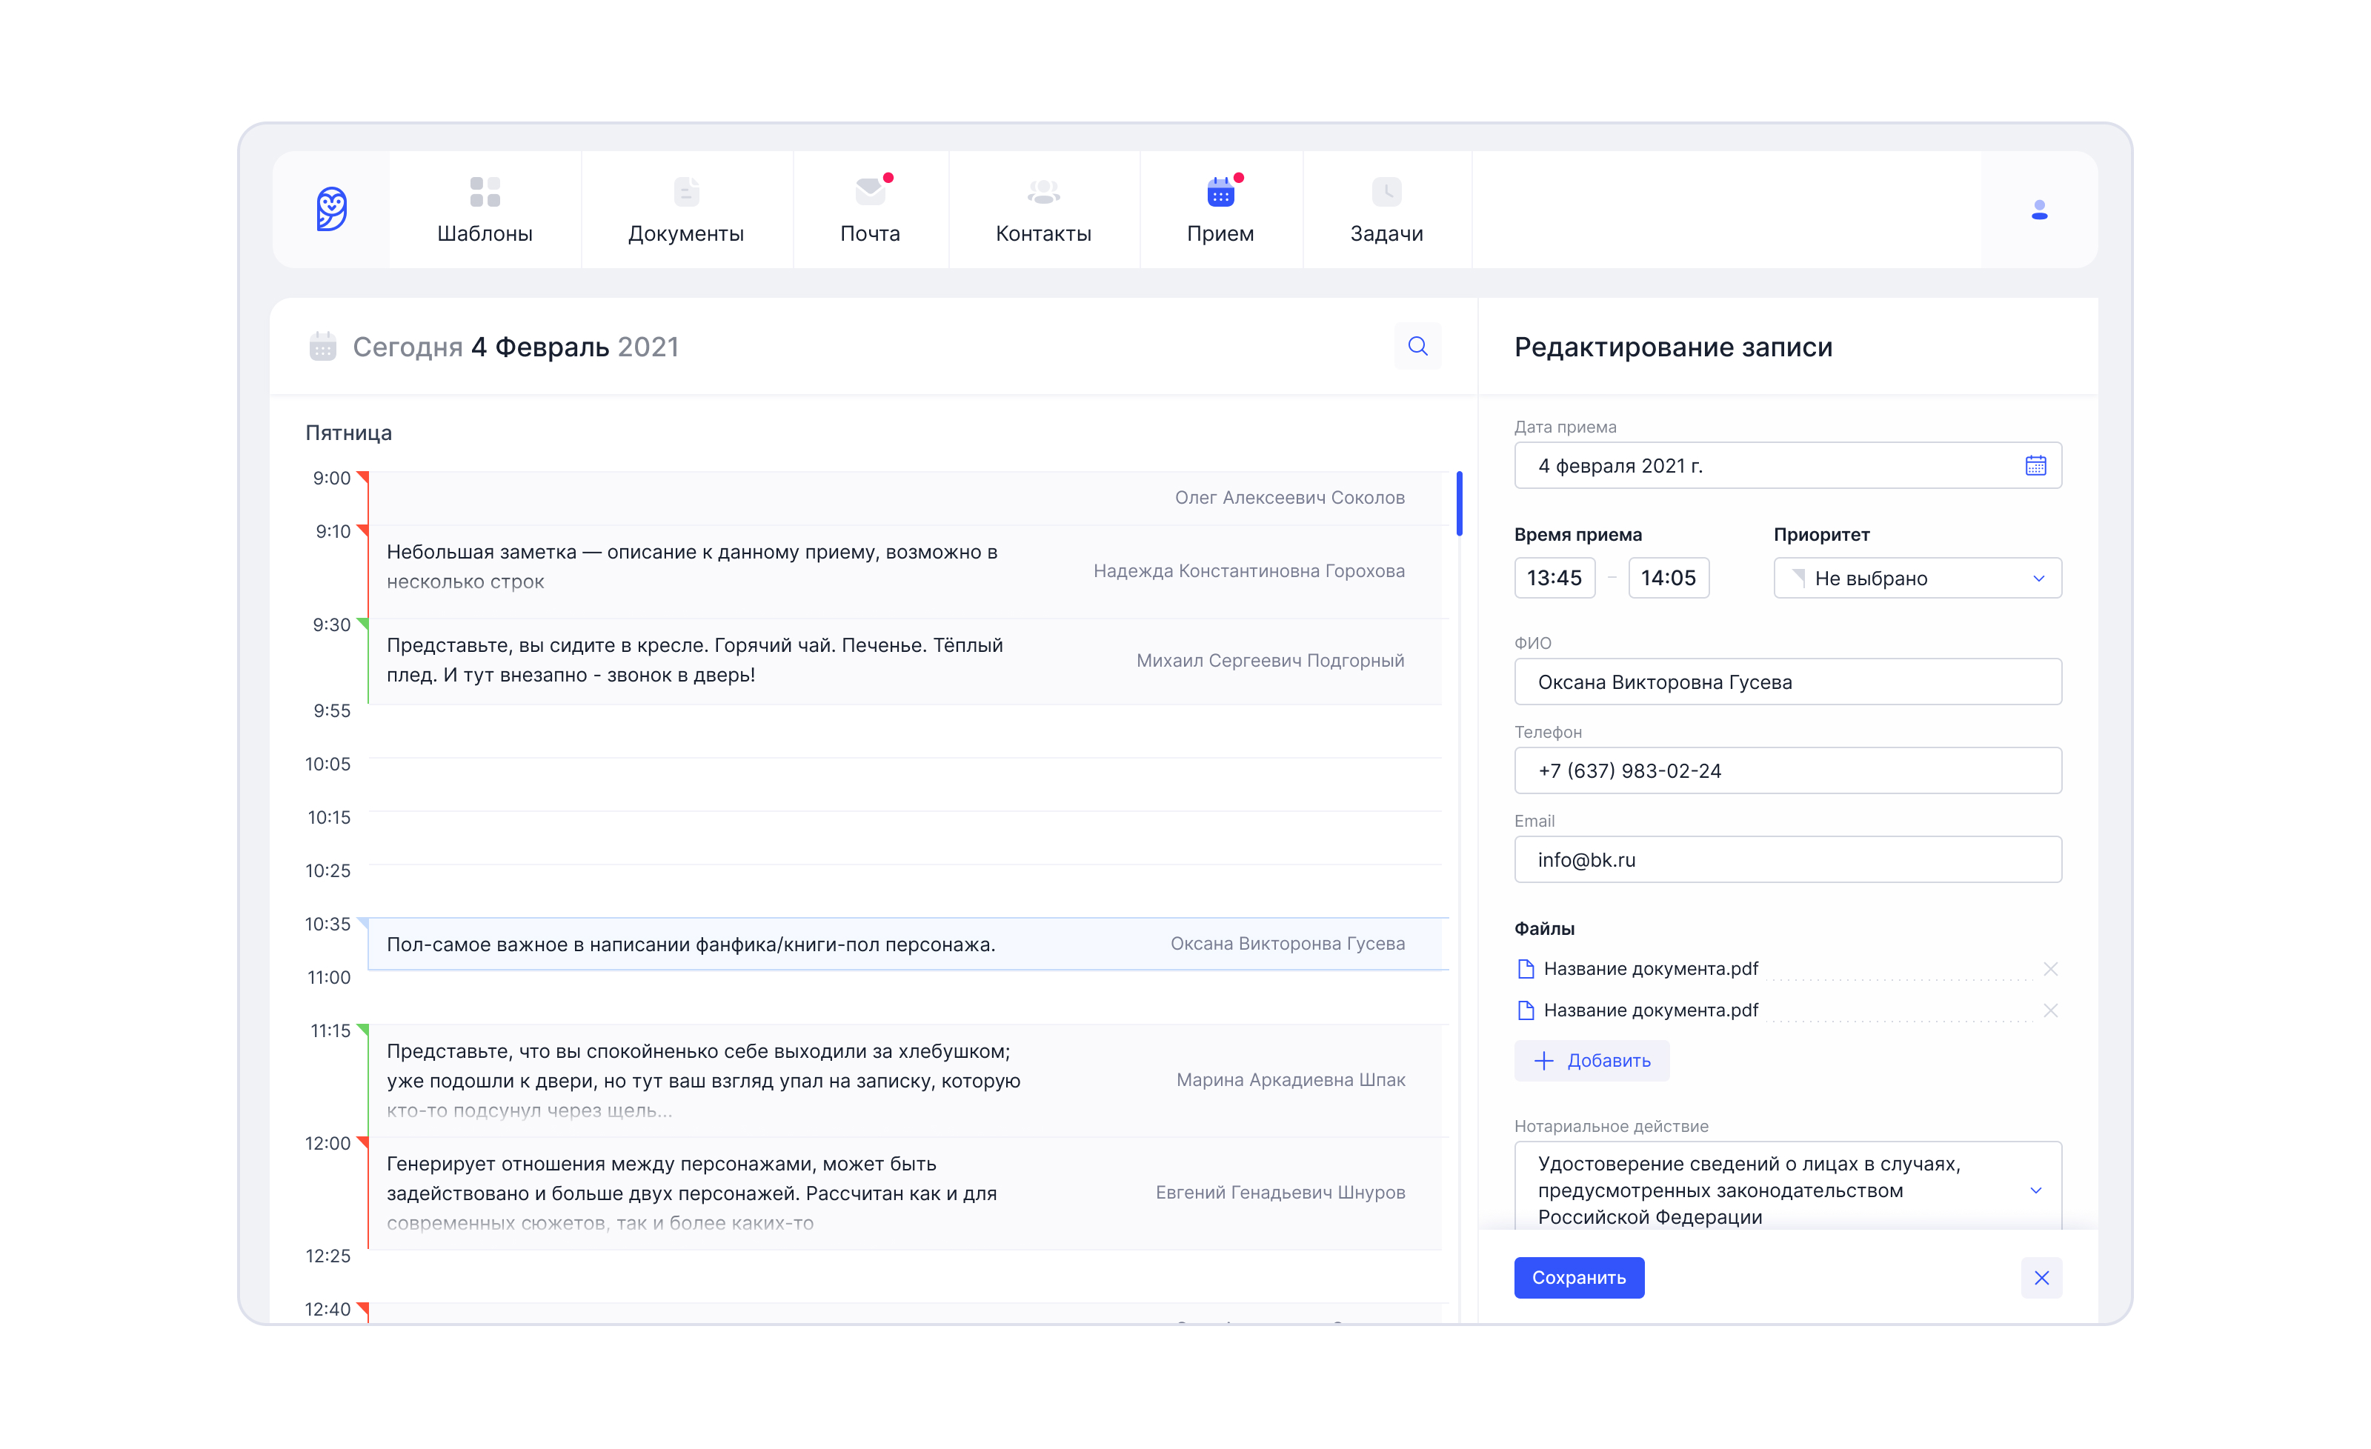The image size is (2371, 1449).
Task: Remove the first attached PDF file
Action: click(2049, 969)
